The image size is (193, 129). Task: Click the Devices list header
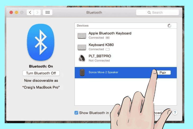click(x=126, y=26)
